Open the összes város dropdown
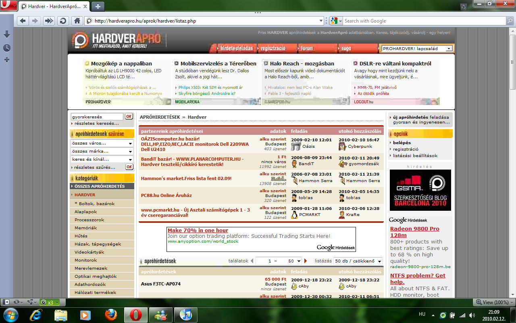Viewport: 516px width, 323px height. (102, 143)
